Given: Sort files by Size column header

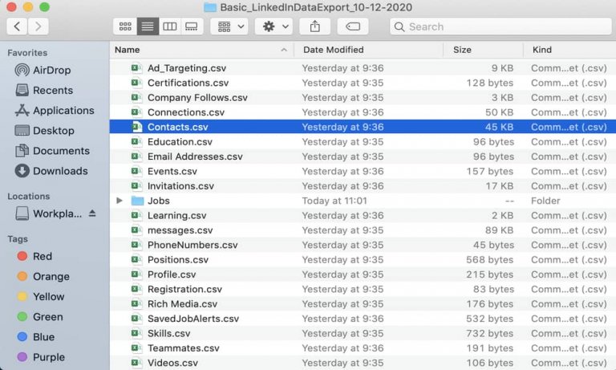Looking at the screenshot, I should coord(462,50).
